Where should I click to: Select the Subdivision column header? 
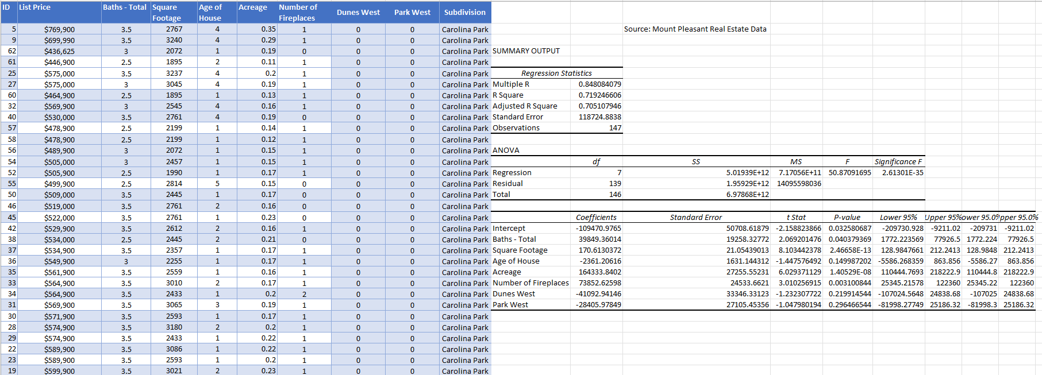pyautogui.click(x=465, y=12)
